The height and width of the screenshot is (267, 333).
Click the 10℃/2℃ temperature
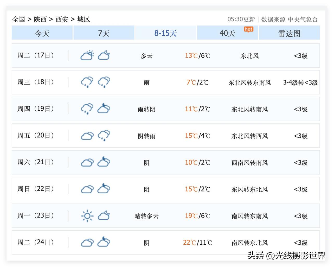coord(197,163)
